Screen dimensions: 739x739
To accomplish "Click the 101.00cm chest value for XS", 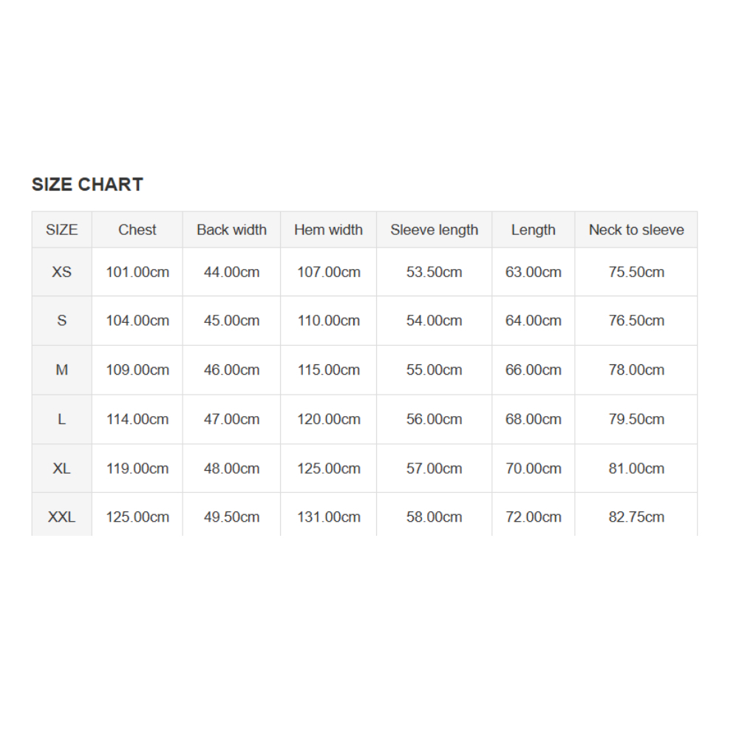I will [x=137, y=272].
